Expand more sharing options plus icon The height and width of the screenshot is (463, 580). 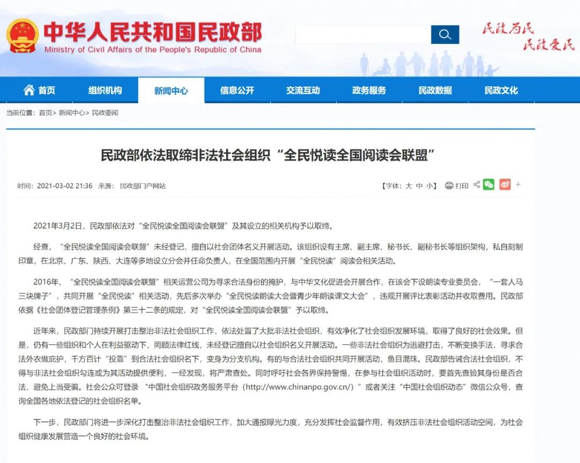518,185
